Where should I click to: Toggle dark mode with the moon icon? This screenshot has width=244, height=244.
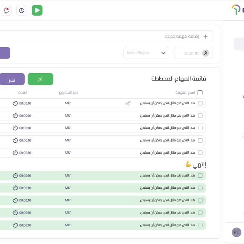click(22, 11)
